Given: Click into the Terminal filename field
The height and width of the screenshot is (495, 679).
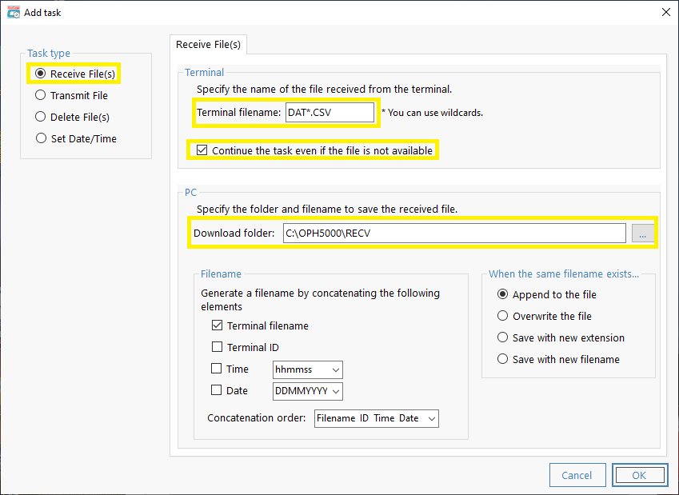Looking at the screenshot, I should (330, 113).
